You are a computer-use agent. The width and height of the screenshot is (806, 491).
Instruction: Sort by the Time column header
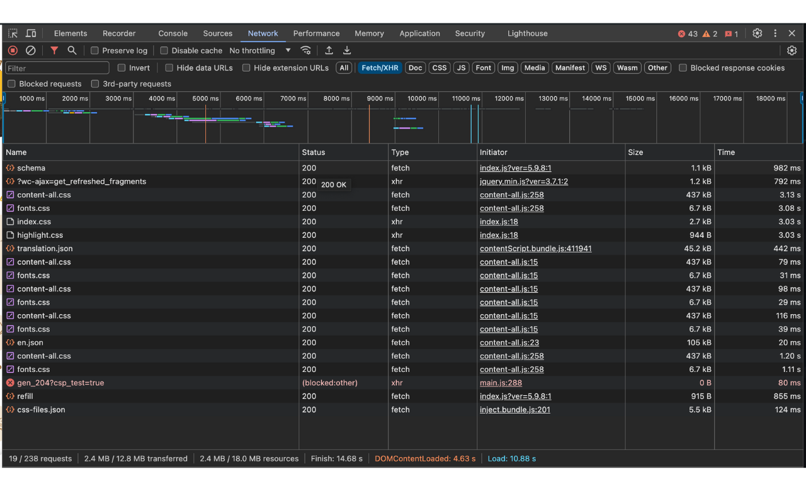coord(759,152)
